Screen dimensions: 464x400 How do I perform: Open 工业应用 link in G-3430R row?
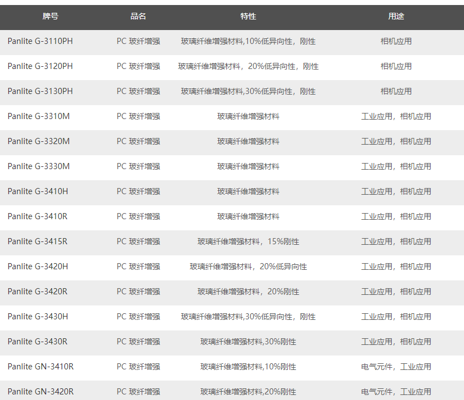pyautogui.click(x=377, y=342)
